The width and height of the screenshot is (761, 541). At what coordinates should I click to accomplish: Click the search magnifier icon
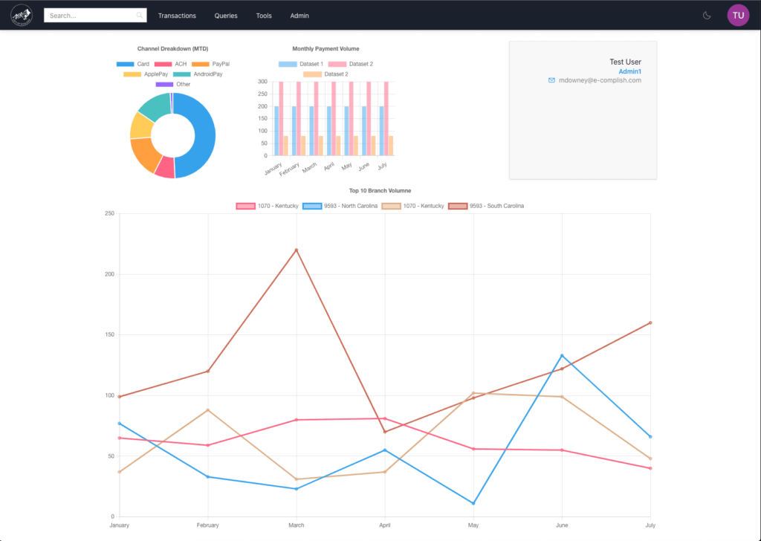[140, 15]
